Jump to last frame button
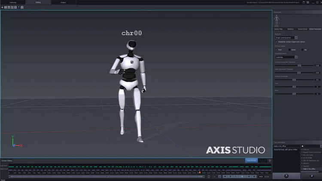The width and height of the screenshot is (322, 181). [x=254, y=176]
